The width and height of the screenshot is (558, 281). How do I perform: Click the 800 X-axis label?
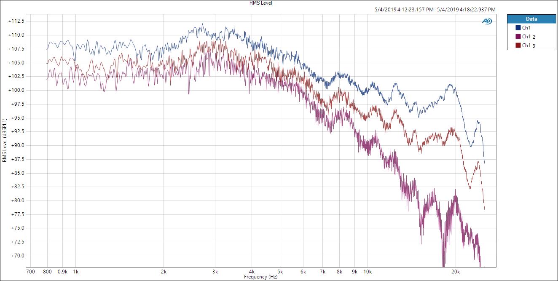[47, 272]
